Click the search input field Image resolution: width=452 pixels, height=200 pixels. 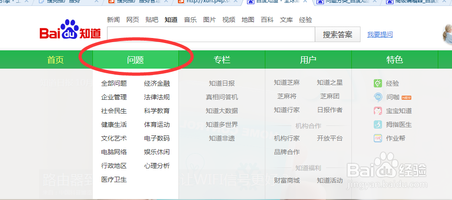[x=211, y=34]
